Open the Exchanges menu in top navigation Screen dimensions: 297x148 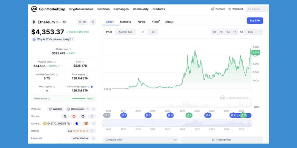coord(121,9)
